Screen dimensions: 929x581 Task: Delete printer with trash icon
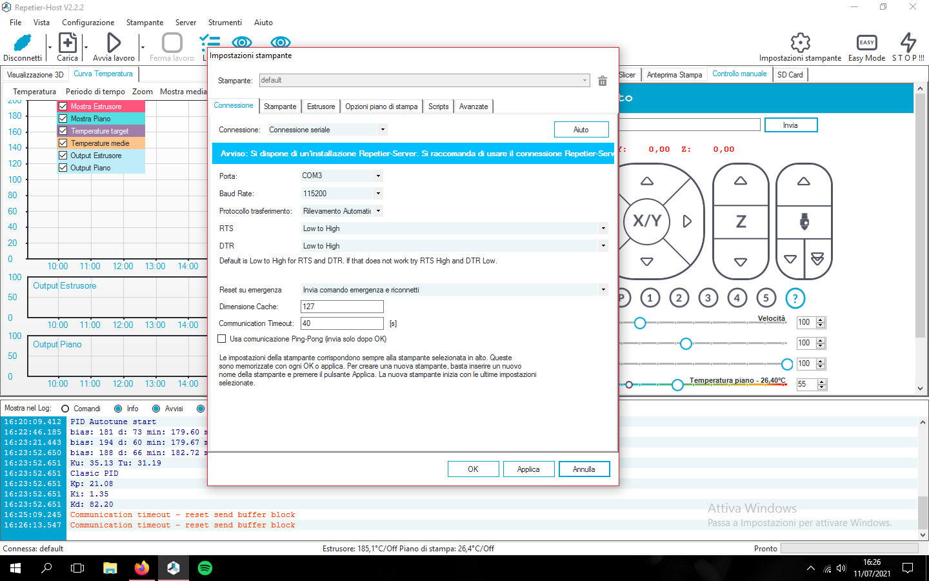603,81
